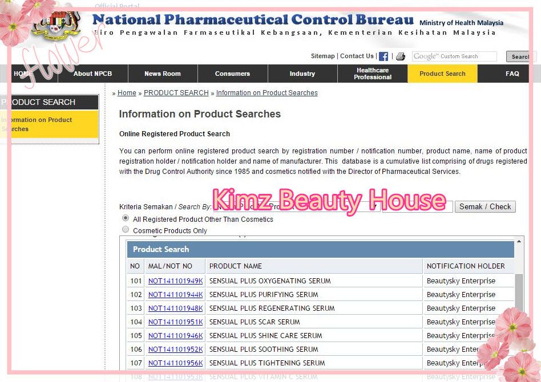Open the Product Search menu tab
The height and width of the screenshot is (382, 541).
442,74
